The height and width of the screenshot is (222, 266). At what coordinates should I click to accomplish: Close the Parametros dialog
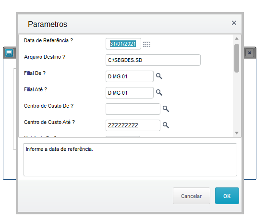[234, 23]
